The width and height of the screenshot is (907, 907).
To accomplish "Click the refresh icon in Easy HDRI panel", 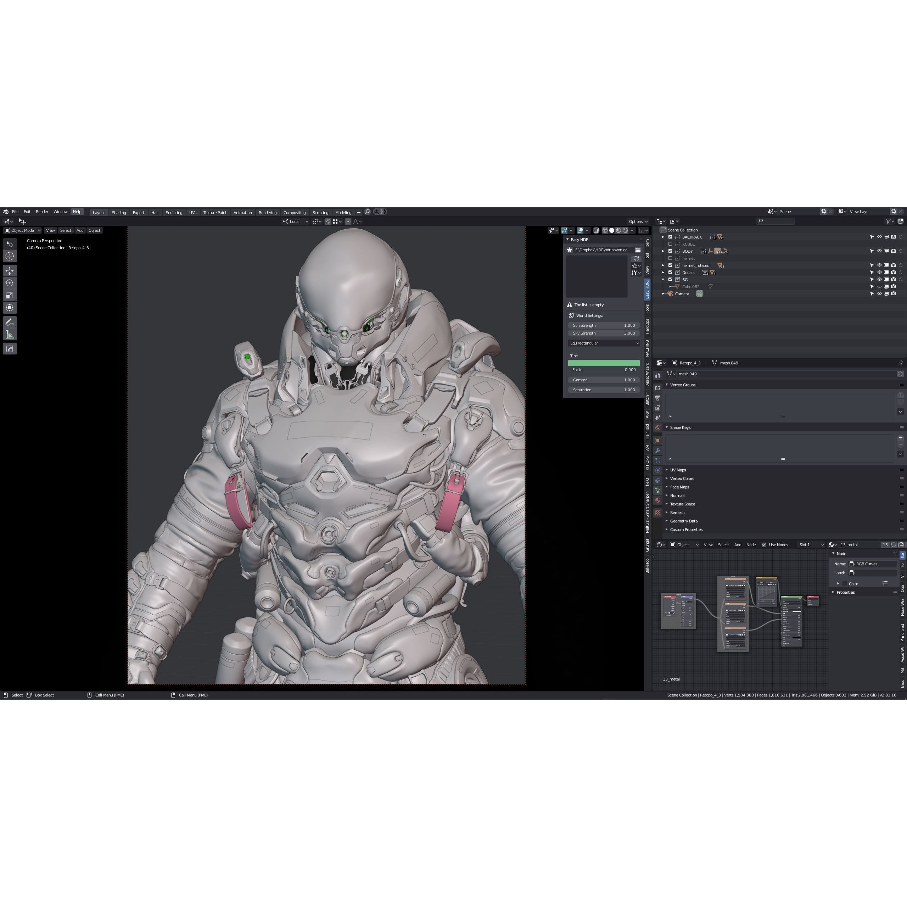I will click(x=637, y=259).
